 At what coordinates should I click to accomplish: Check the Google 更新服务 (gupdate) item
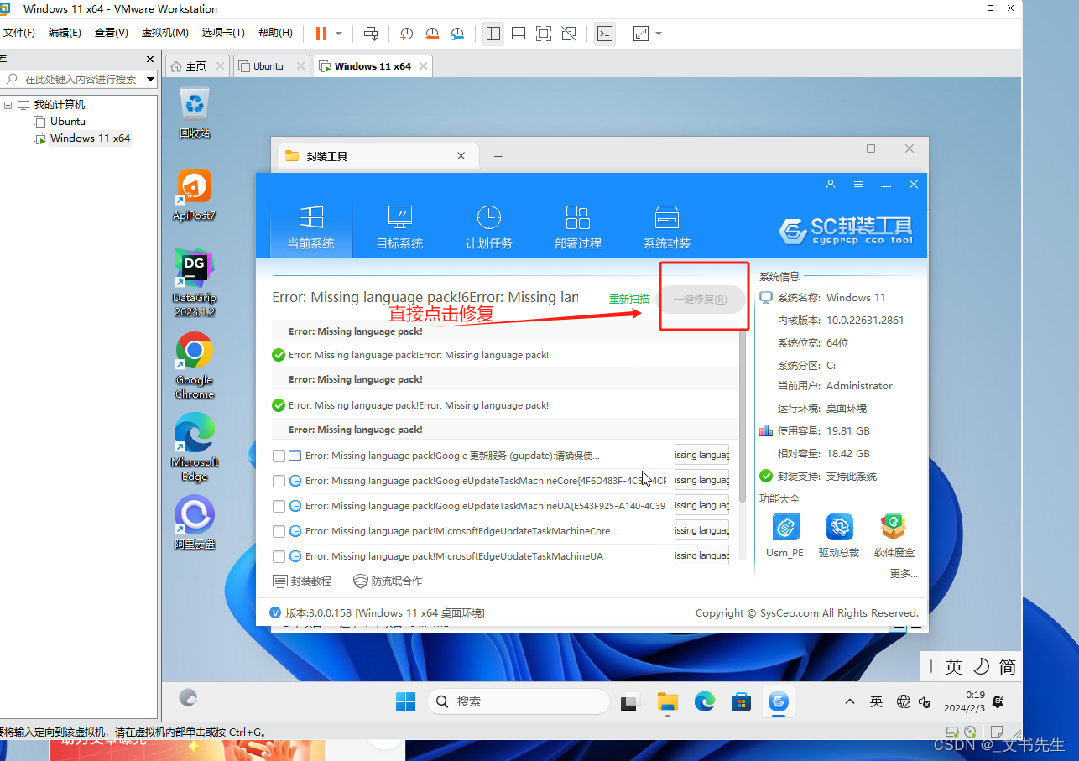pos(279,456)
